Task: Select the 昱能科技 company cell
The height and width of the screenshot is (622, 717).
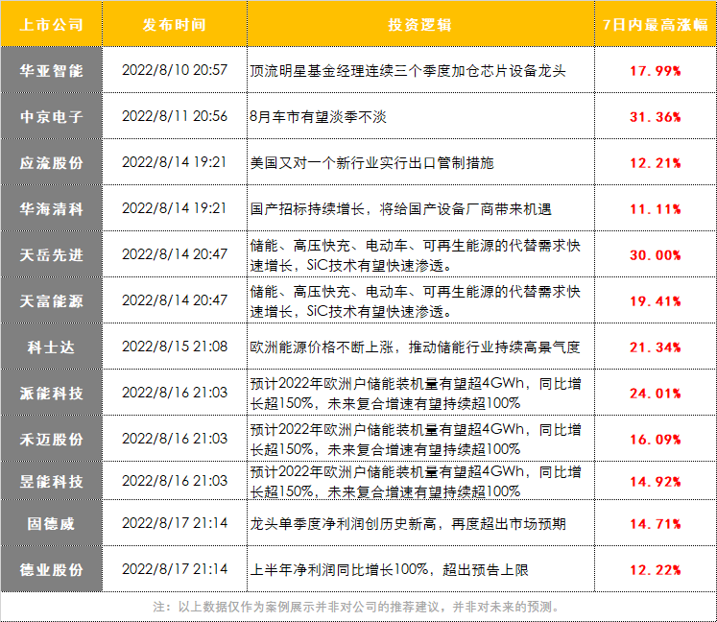Action: (x=51, y=481)
